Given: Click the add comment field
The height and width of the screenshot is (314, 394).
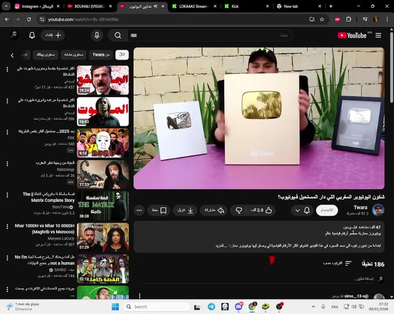Looking at the screenshot, I should point(363,279).
